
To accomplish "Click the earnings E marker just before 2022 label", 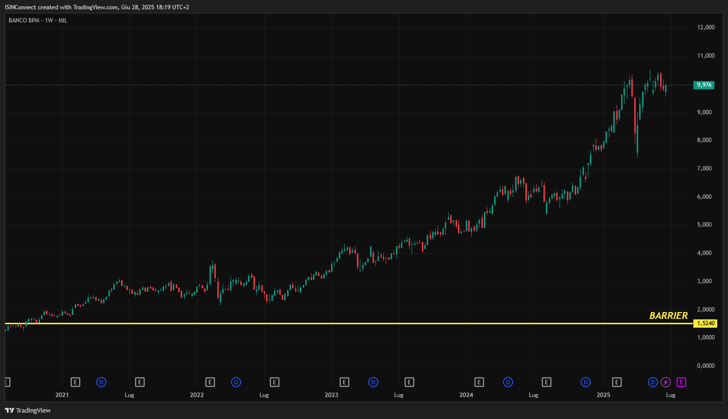I will (140, 382).
